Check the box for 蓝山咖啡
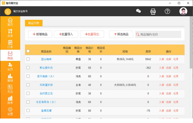Viewport: 193px width, 123px height. (28, 59)
